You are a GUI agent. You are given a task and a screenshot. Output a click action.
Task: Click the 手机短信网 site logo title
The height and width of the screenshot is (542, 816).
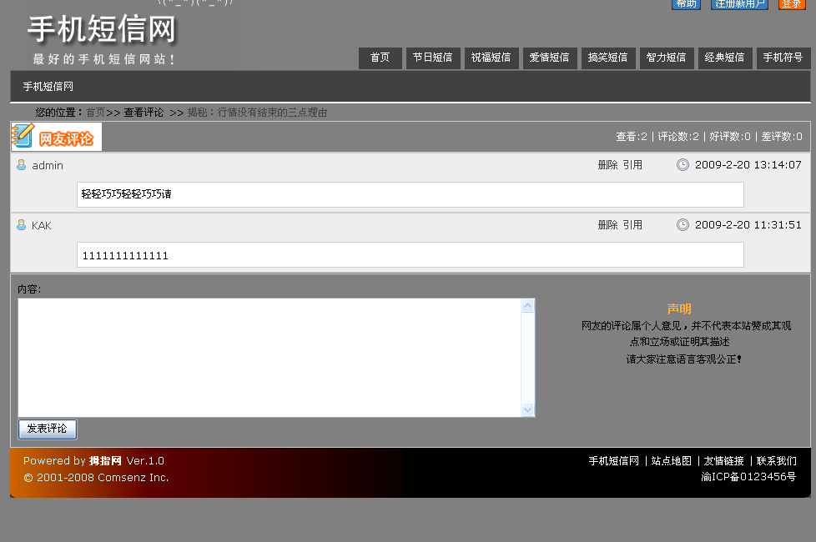pyautogui.click(x=102, y=28)
